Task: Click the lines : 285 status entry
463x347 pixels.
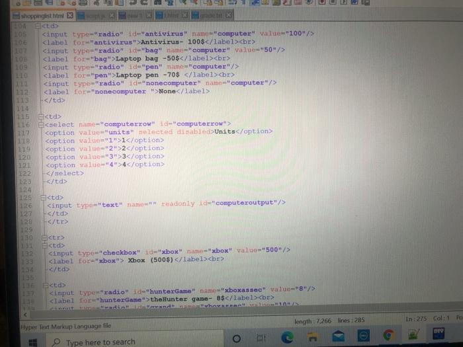Action: click(351, 320)
